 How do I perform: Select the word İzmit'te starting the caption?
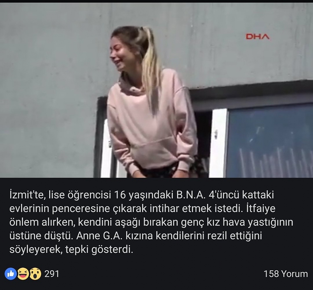coord(26,195)
